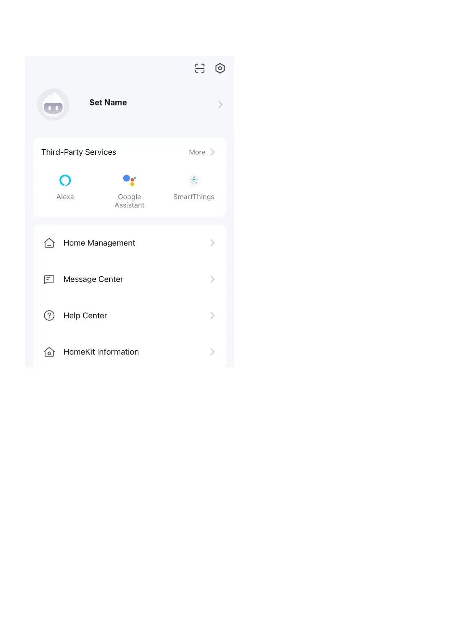Tap the QR scan icon
The width and height of the screenshot is (455, 643).
[200, 68]
